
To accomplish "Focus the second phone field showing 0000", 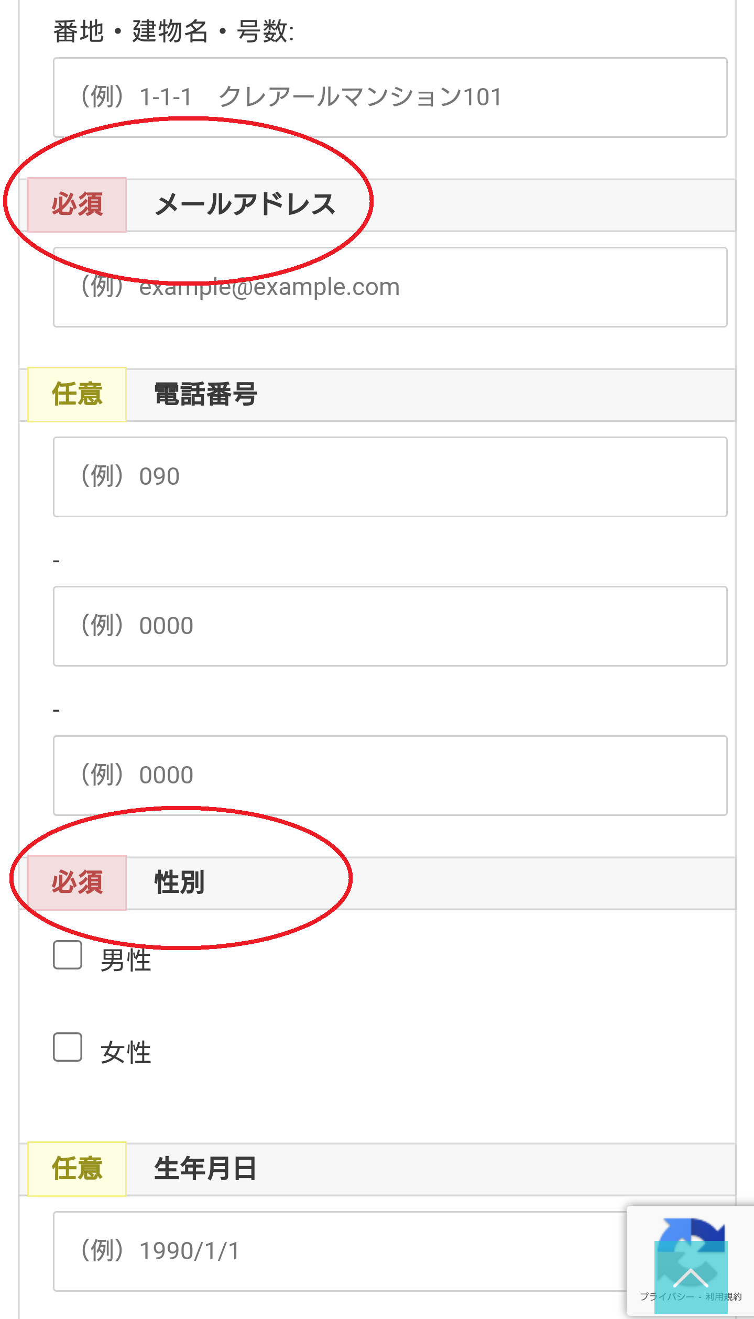I will coord(390,626).
